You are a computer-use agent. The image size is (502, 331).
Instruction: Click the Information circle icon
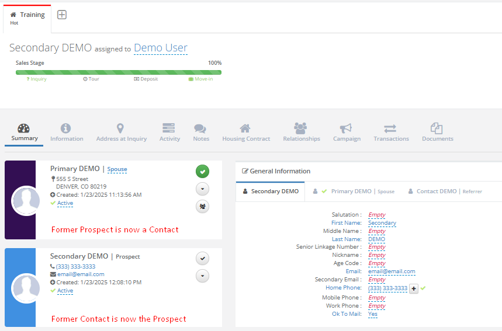click(x=65, y=128)
